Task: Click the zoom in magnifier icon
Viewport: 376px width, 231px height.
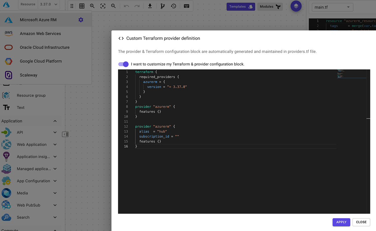Action: click(92, 6)
